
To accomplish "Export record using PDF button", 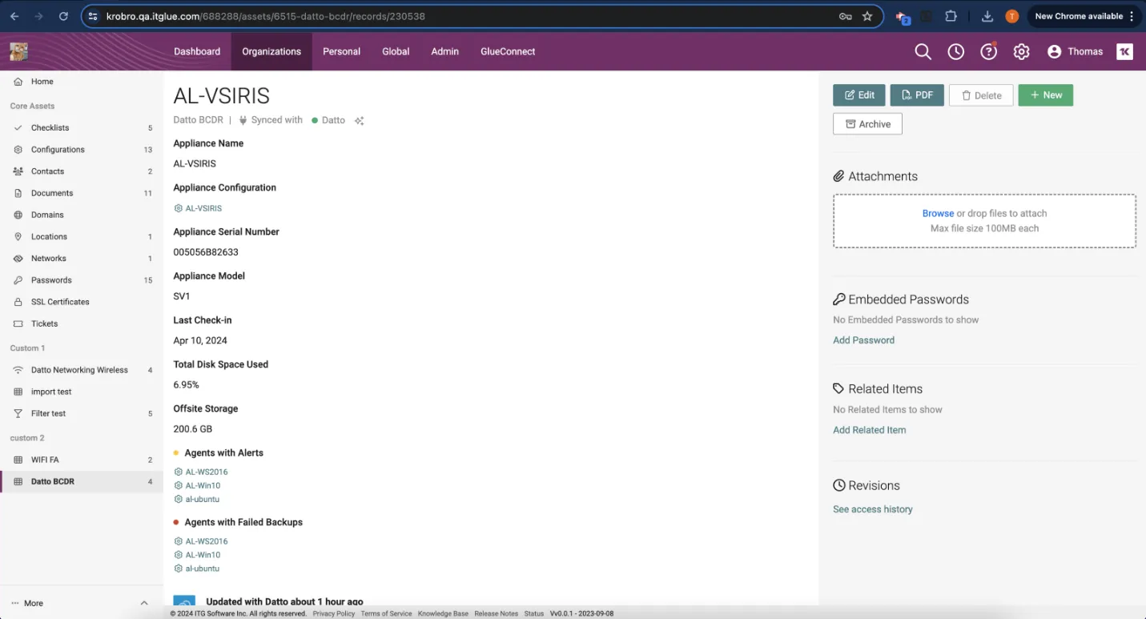I will tap(917, 95).
